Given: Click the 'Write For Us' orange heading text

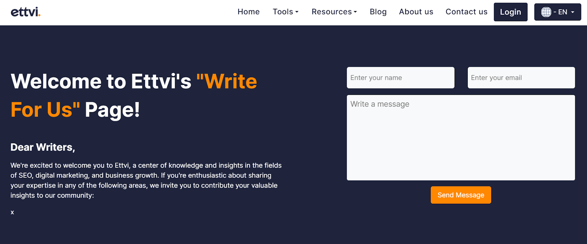Looking at the screenshot, I should tap(134, 95).
